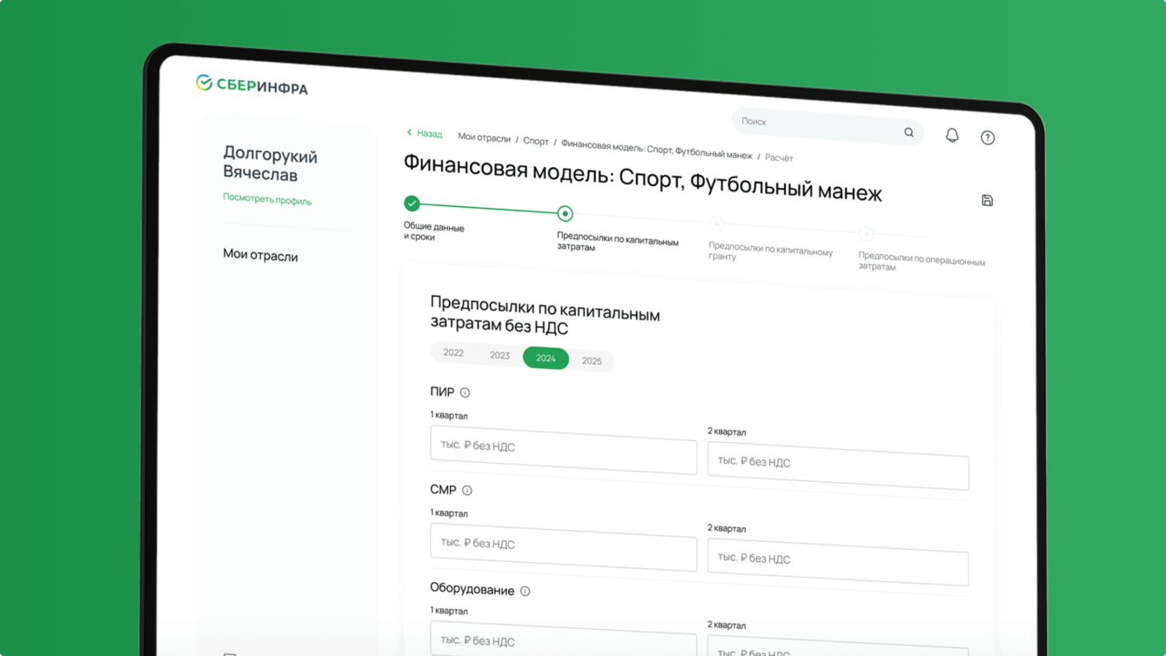Switch the year selector to 2025

(592, 360)
